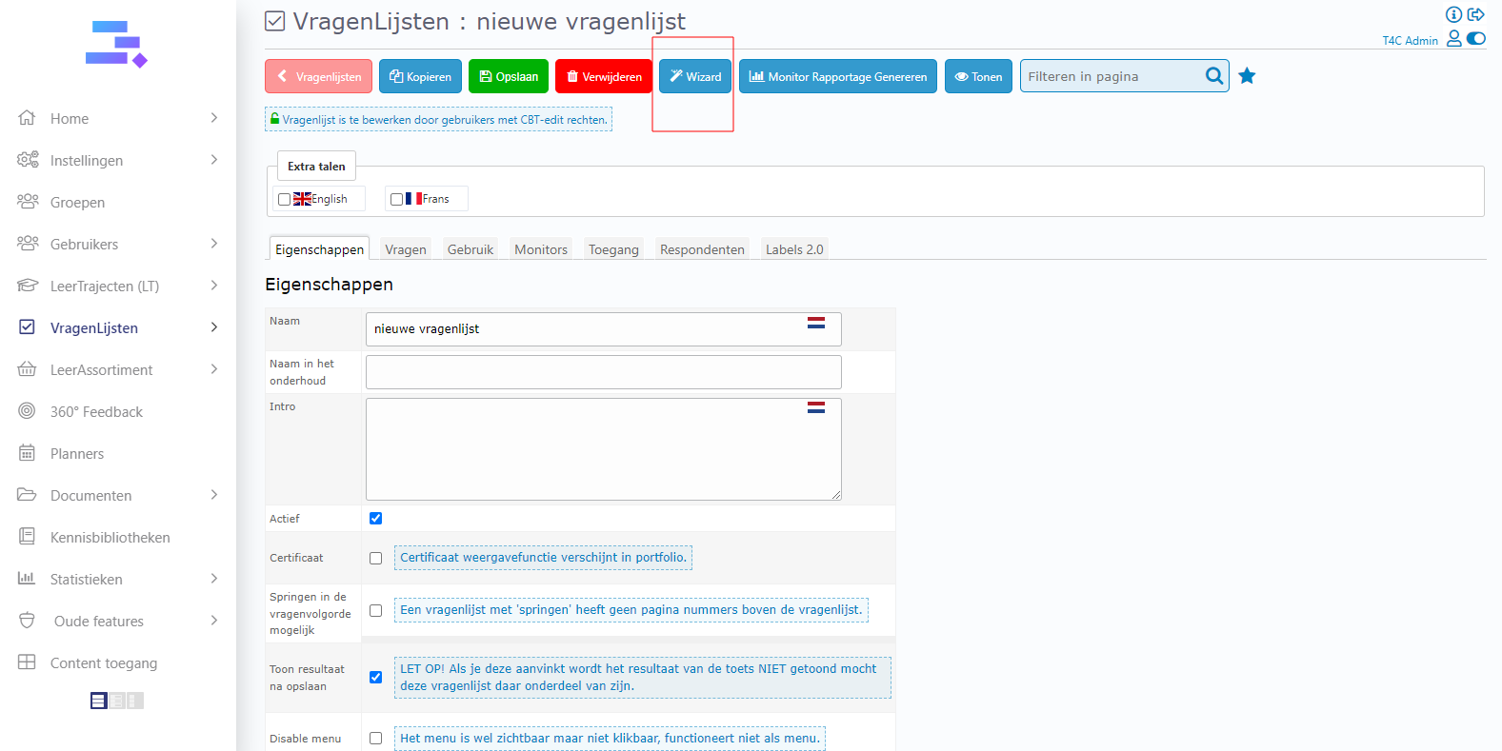Viewport: 1502px width, 751px height.
Task: Click the Filteren in pagina field
Action: [1110, 77]
